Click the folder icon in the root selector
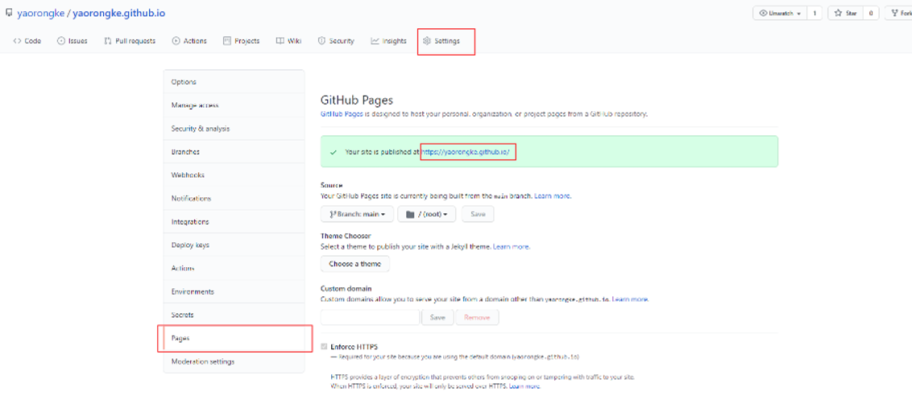Screen dimensions: 912x400 point(409,215)
